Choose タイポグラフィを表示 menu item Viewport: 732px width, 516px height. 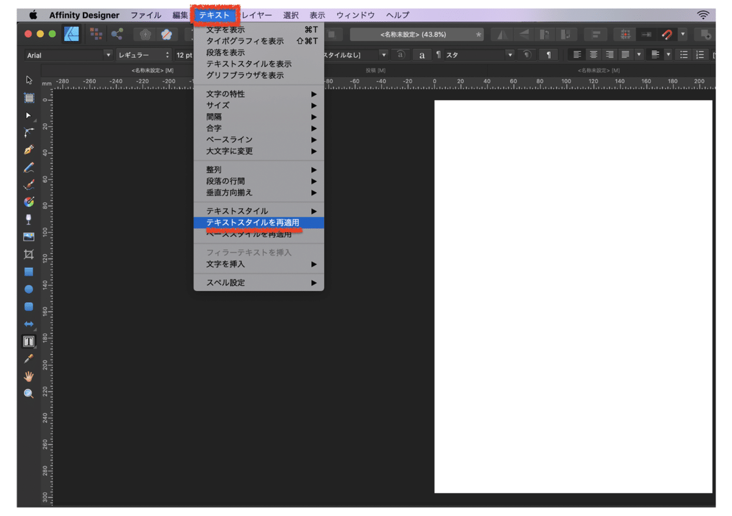click(x=259, y=41)
